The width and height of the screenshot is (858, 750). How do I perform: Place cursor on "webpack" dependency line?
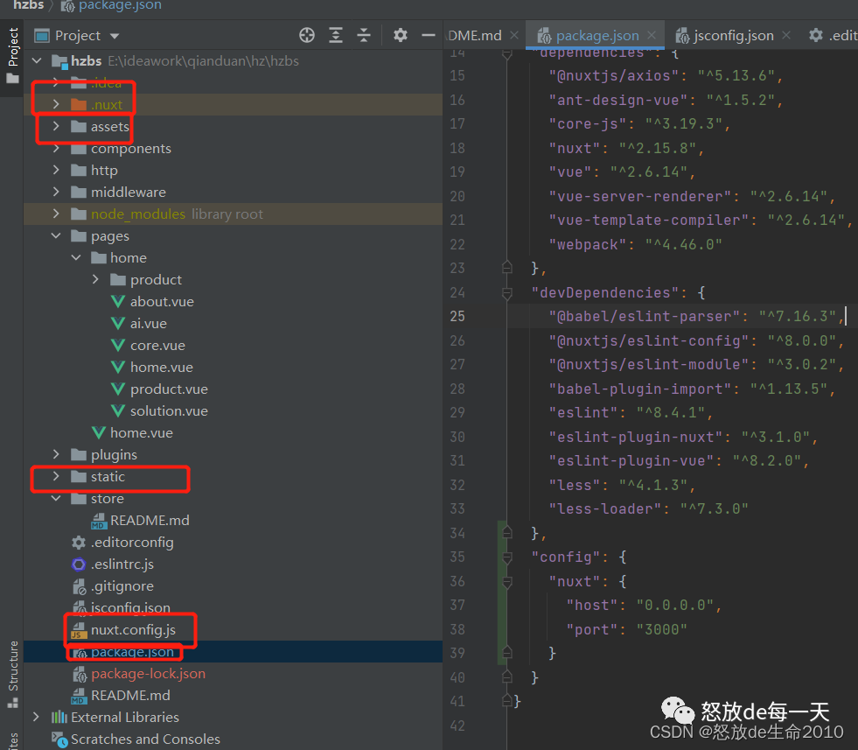pos(635,244)
